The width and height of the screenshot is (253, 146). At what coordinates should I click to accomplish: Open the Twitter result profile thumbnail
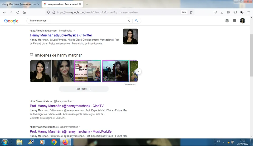coord(130,36)
